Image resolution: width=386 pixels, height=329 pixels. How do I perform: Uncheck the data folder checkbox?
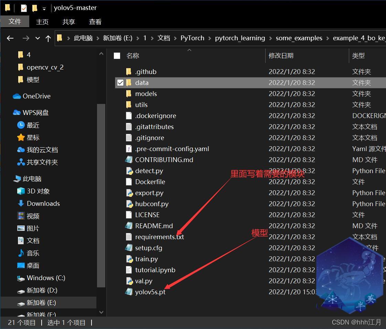coord(120,83)
